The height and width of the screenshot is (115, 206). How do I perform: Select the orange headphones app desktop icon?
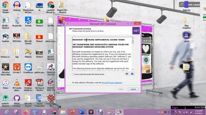[17, 68]
